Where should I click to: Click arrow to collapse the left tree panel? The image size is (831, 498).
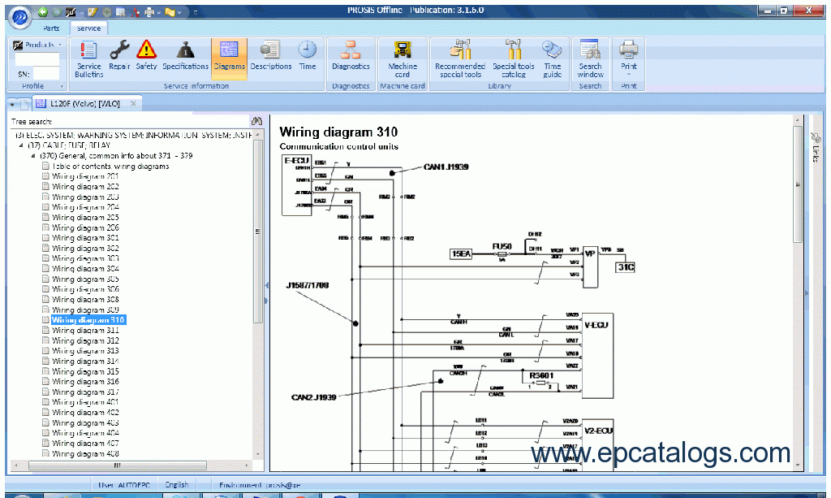pyautogui.click(x=266, y=285)
